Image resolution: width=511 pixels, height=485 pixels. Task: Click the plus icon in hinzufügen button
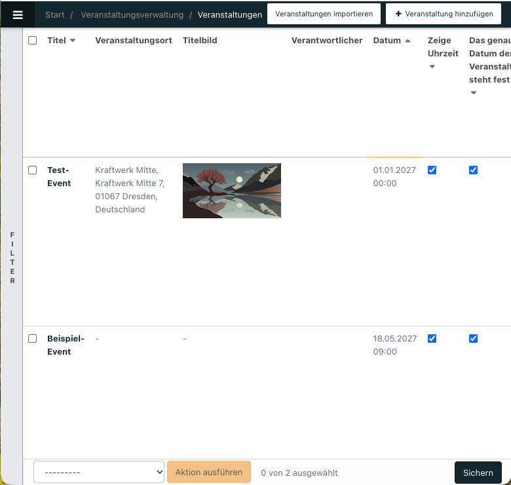(398, 14)
